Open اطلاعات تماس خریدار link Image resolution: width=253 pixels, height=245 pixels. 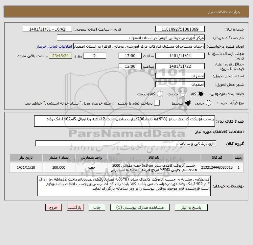54,46
